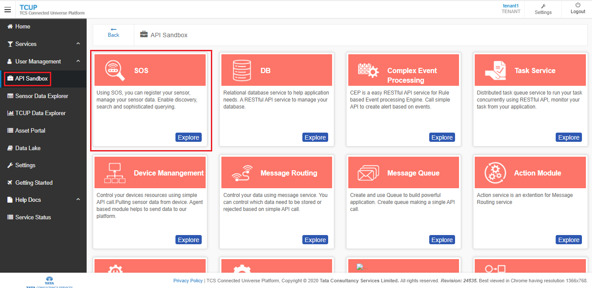Click the Sensor Data Explorer icon
This screenshot has width=592, height=288.
[x=11, y=96]
